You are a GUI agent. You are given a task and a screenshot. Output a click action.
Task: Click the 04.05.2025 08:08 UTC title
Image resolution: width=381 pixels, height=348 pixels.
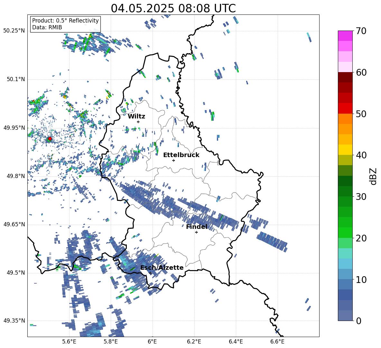[x=173, y=8]
